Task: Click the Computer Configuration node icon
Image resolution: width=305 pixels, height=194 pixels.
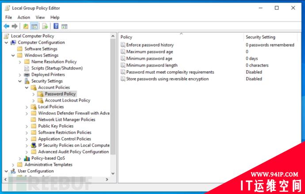Action: pos(13,42)
